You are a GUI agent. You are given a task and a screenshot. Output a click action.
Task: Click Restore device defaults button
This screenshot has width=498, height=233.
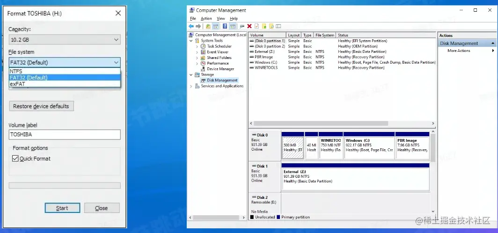(41, 106)
